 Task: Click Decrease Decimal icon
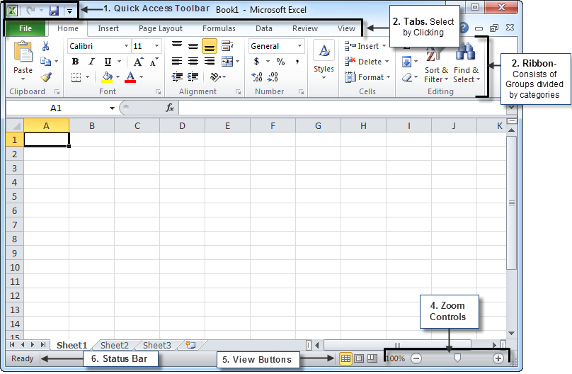coord(273,77)
